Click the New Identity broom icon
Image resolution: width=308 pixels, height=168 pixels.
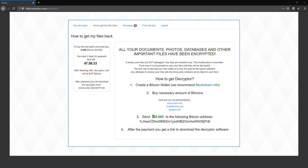(299, 8)
